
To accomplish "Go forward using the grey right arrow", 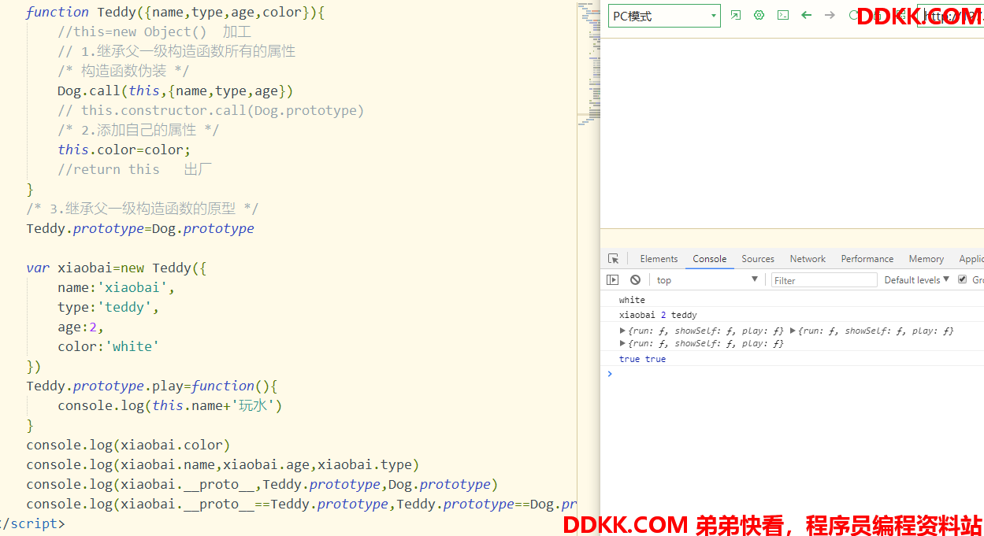I will [830, 15].
